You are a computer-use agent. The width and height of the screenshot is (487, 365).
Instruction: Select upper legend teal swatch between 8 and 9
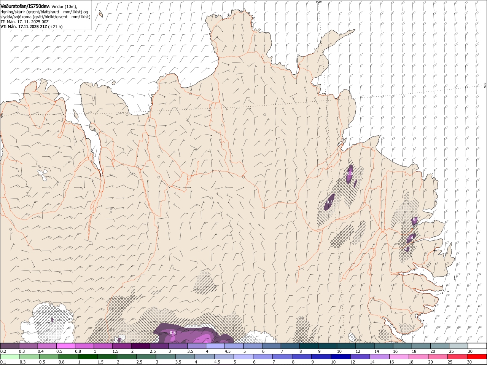coord(309,346)
